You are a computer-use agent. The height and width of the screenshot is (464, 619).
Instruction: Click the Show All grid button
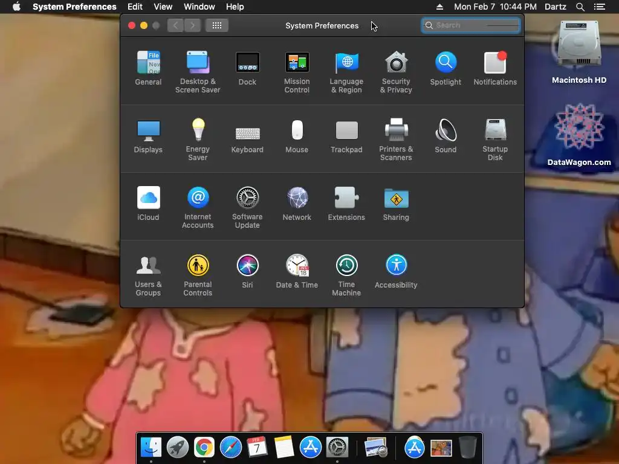pyautogui.click(x=217, y=25)
